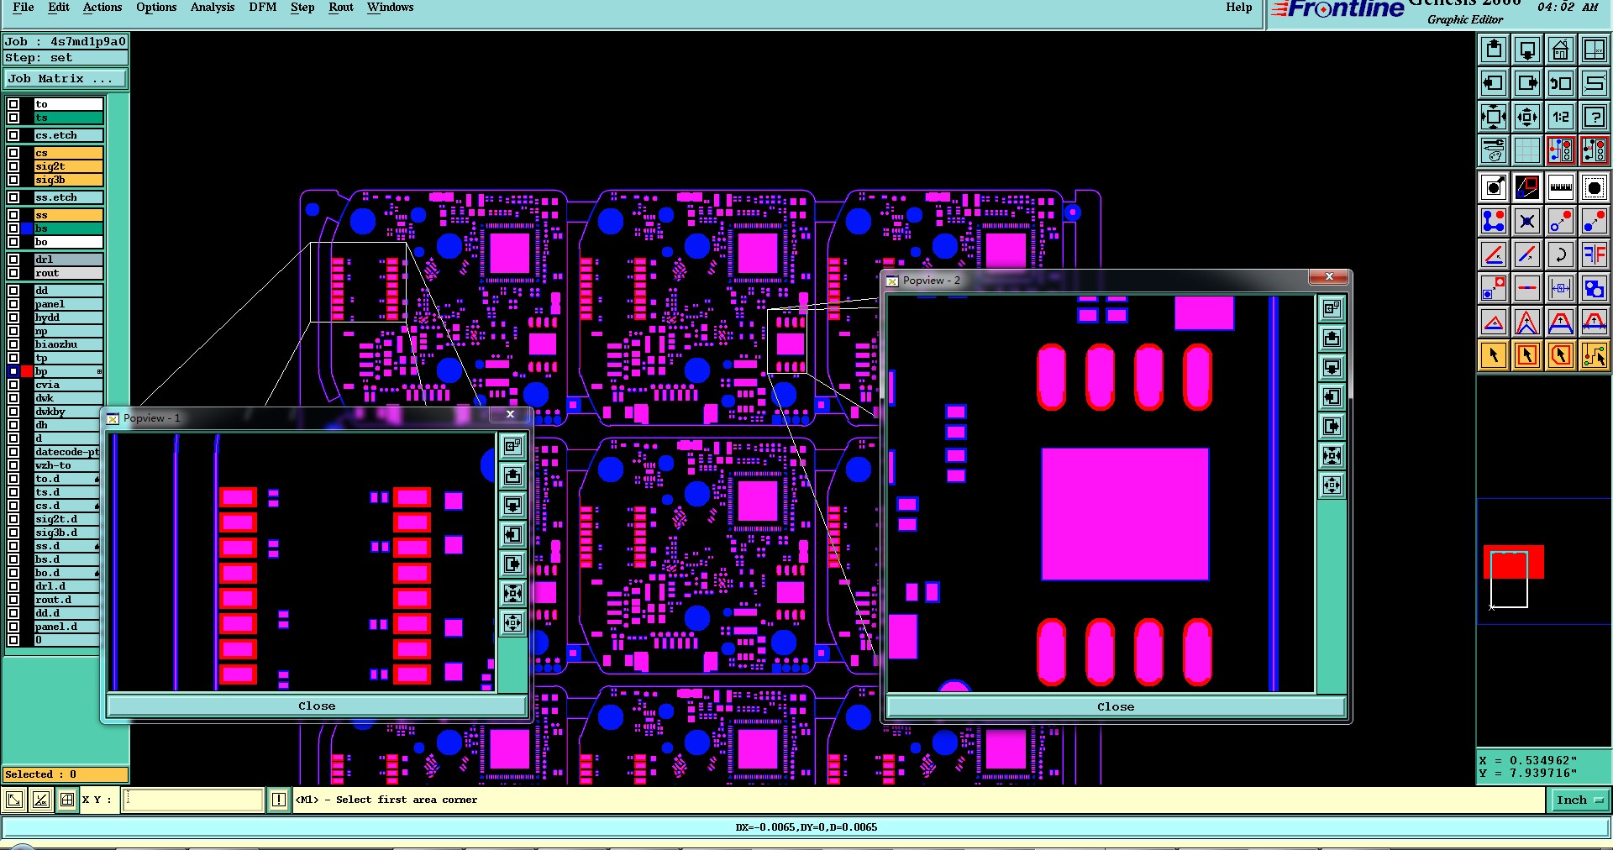Screen dimensions: 1613x850
Task: Click Close button in Popview 1
Action: (x=317, y=706)
